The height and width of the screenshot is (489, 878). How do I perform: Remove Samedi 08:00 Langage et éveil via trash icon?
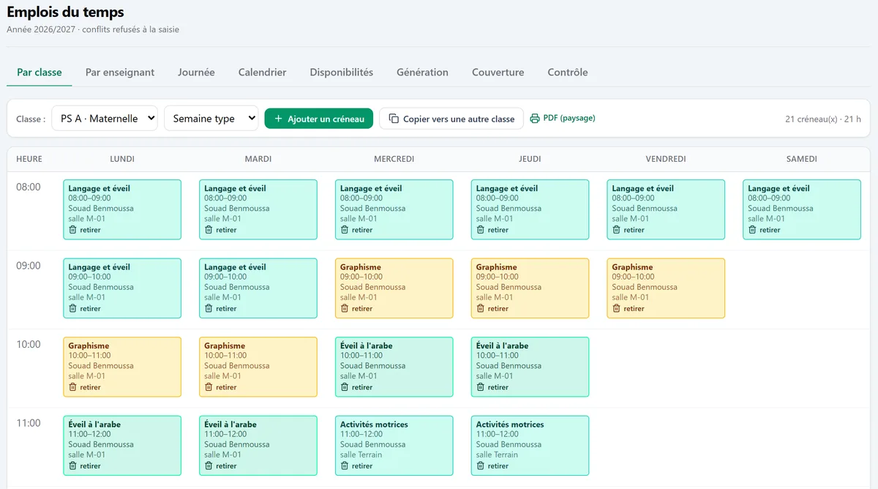tap(752, 230)
